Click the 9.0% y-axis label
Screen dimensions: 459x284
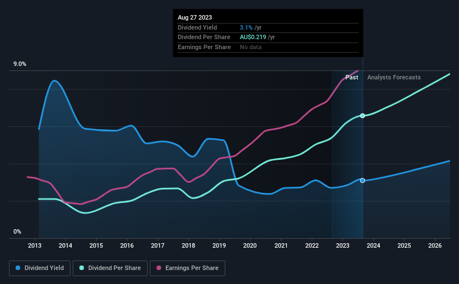coord(20,64)
